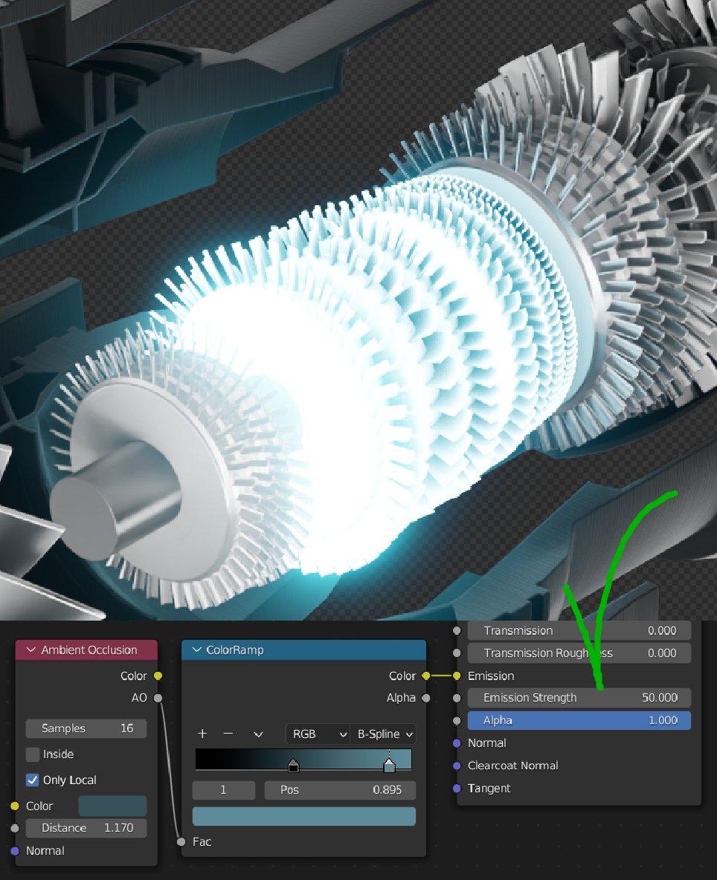
Task: Remove the selected color stop using minus icon
Action: click(x=229, y=734)
